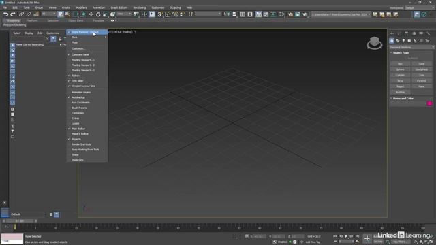Click the Mirror tool icon
This screenshot has width=436, height=245.
coord(227,14)
